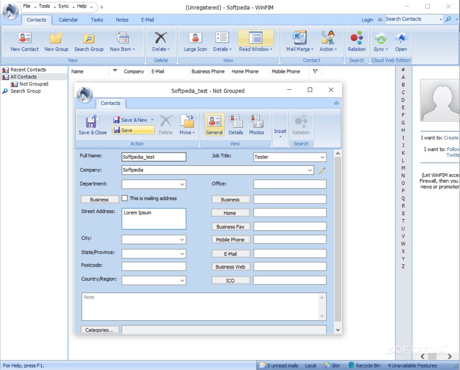Click the Login link
Image resolution: width=460 pixels, height=370 pixels.
[367, 20]
